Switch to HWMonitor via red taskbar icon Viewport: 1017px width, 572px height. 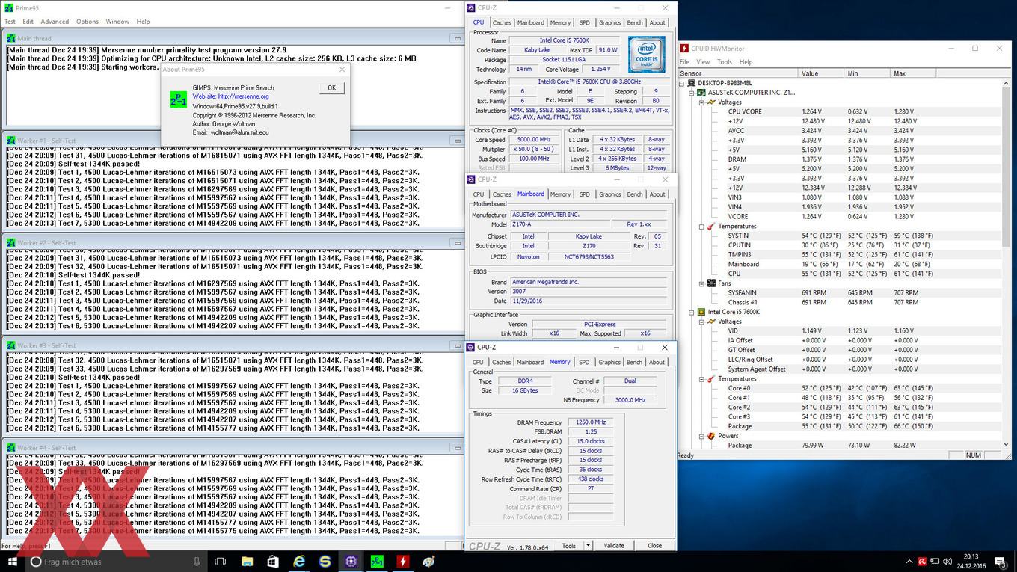coord(402,561)
